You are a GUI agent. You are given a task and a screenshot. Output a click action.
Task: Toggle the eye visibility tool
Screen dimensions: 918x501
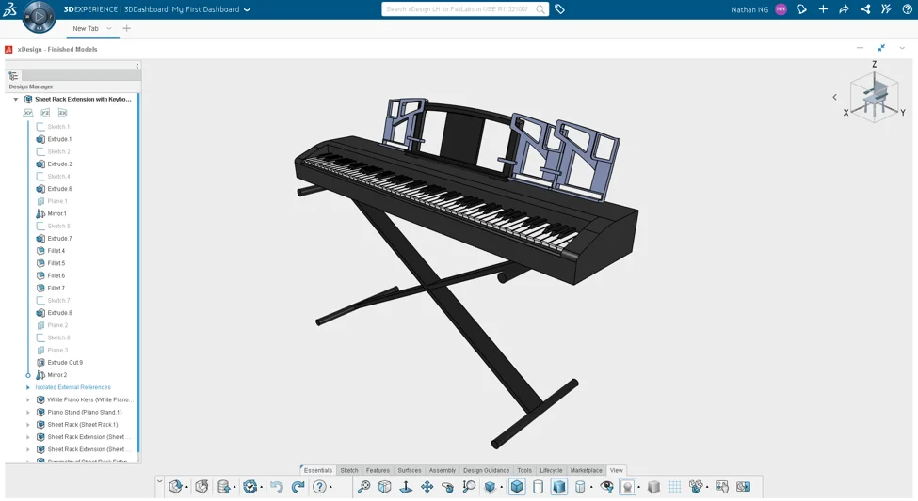(x=606, y=486)
